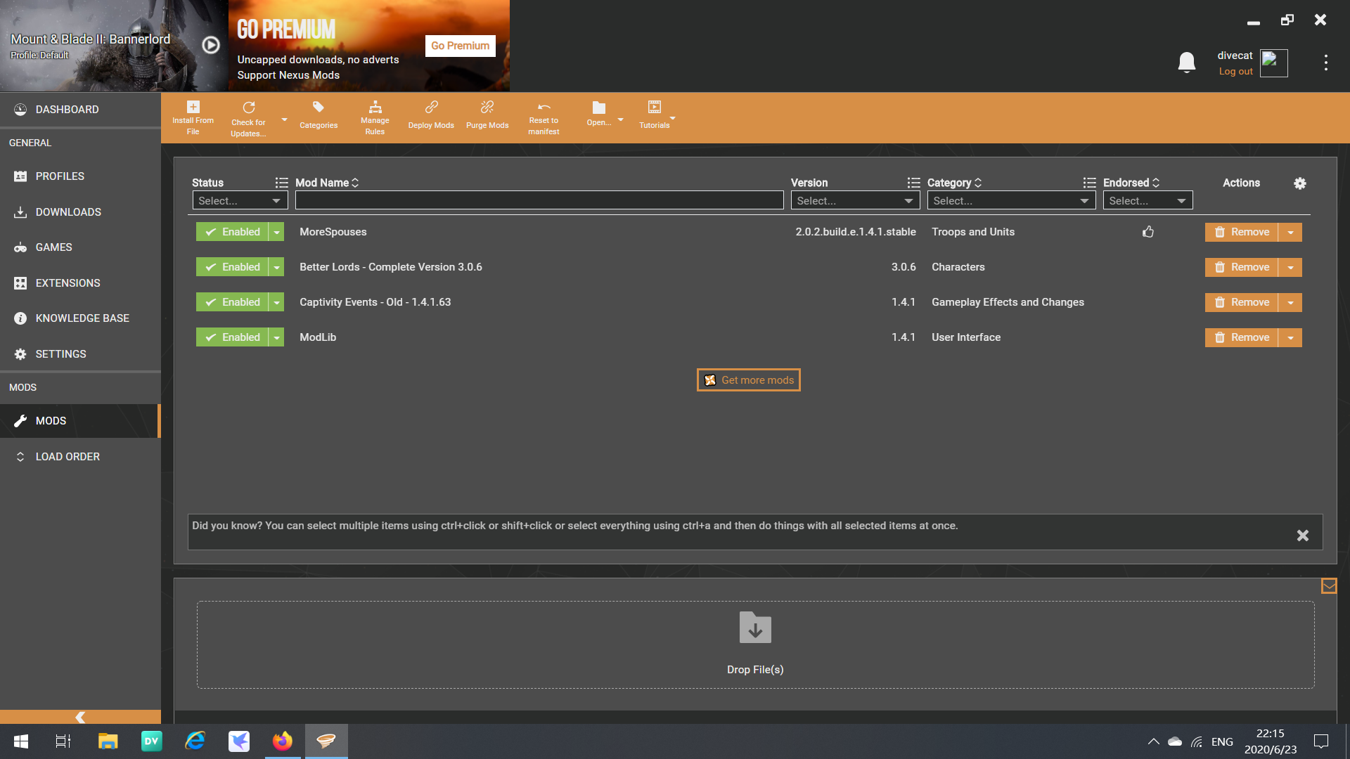Toggle Enabled status for ModLib

(232, 337)
